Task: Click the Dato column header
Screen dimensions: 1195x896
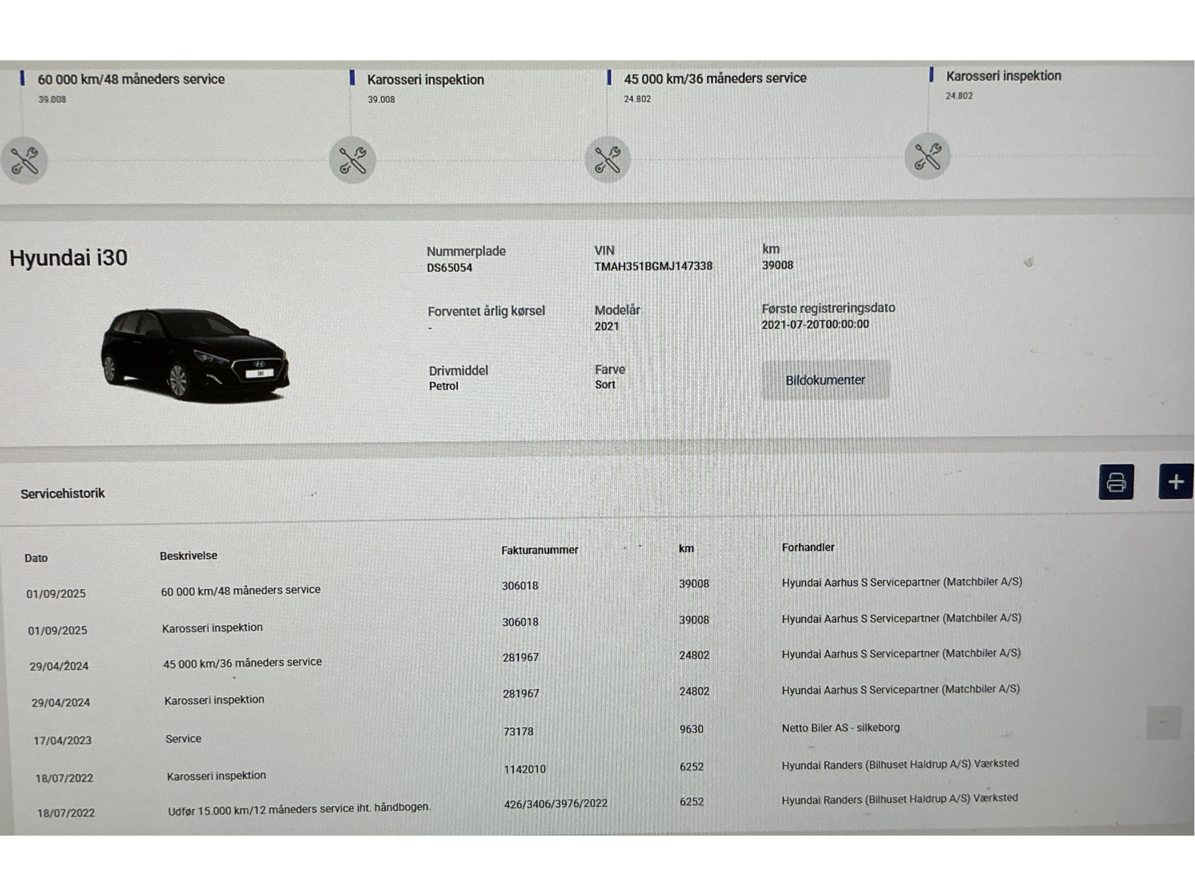Action: 36,558
